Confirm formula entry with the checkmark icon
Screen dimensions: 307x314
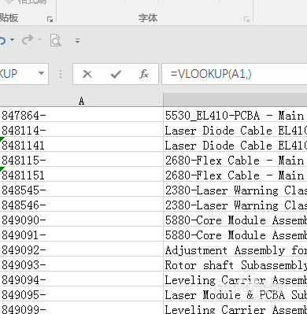pyautogui.click(x=116, y=74)
